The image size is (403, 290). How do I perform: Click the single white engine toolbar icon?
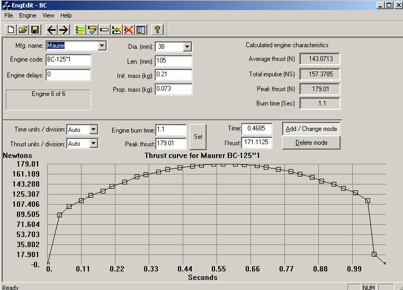104,30
